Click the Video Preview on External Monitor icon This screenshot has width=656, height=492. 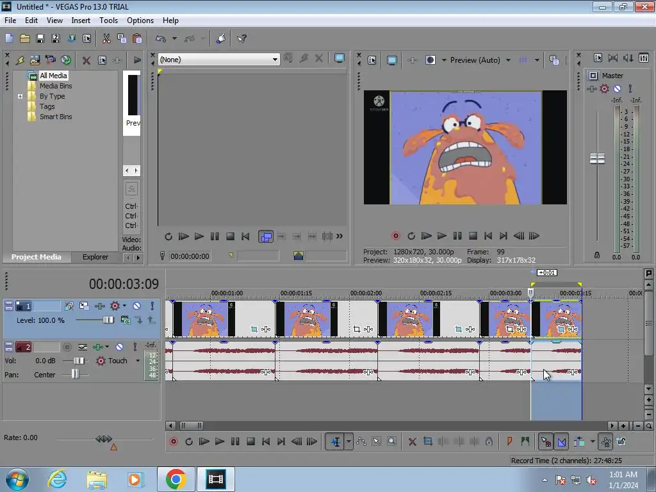click(x=392, y=60)
